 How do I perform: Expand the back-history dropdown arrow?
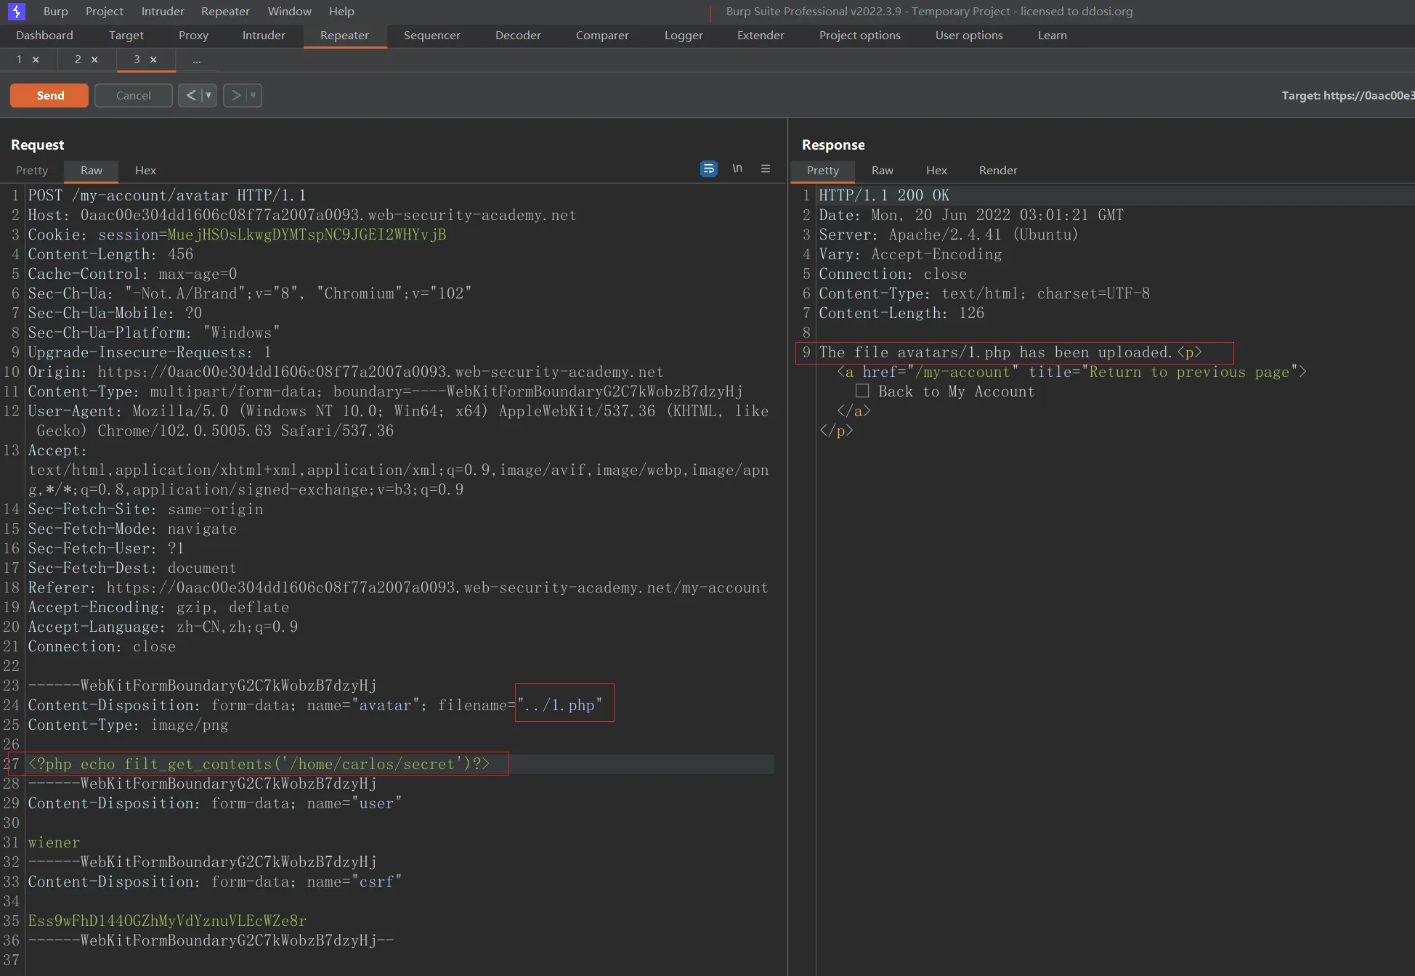[x=208, y=95]
